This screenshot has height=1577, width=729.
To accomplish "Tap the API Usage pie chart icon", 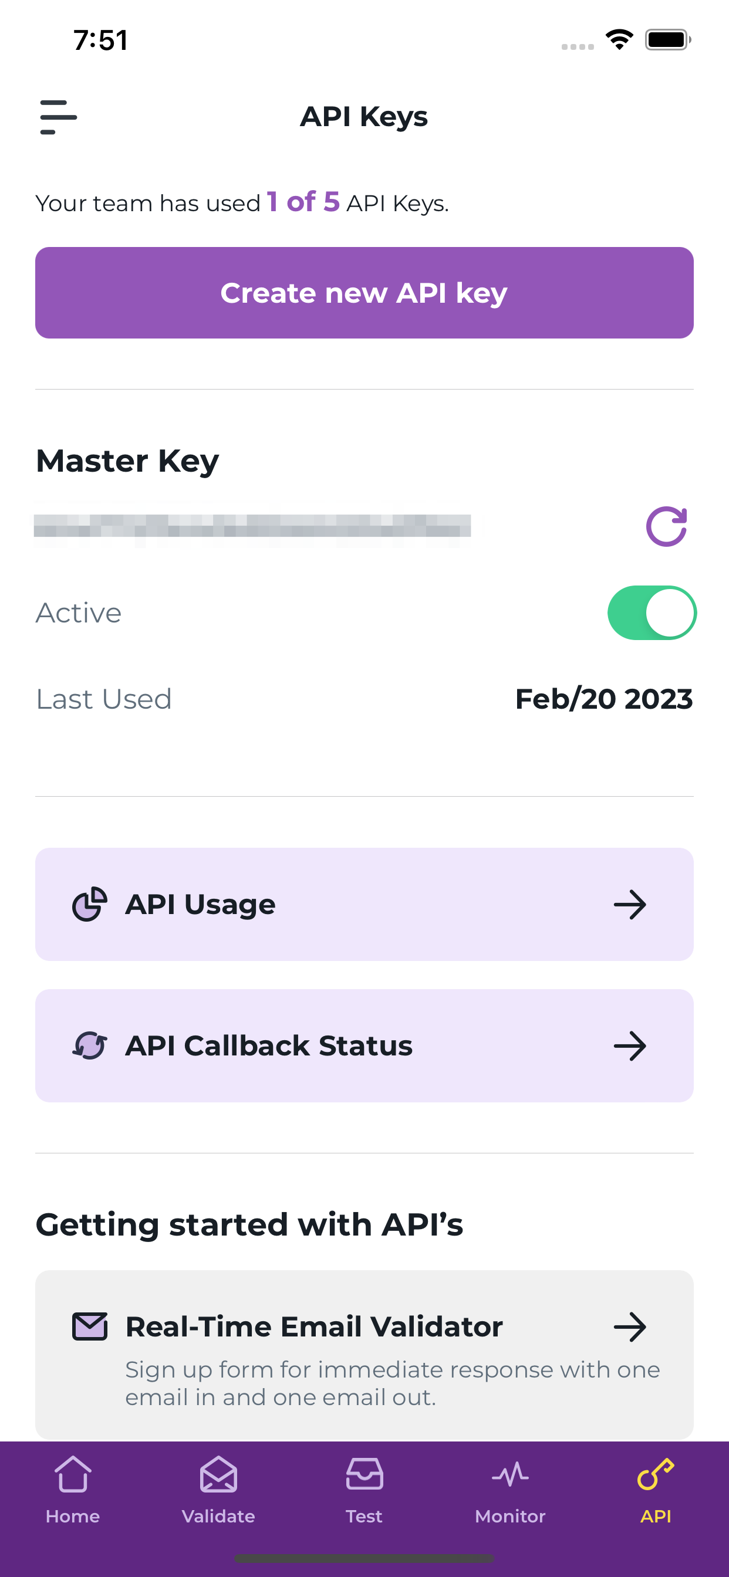I will (x=90, y=904).
